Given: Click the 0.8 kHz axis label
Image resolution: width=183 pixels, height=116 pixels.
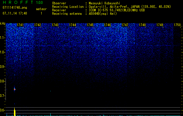Looking at the screenshot, I should 3,81.
